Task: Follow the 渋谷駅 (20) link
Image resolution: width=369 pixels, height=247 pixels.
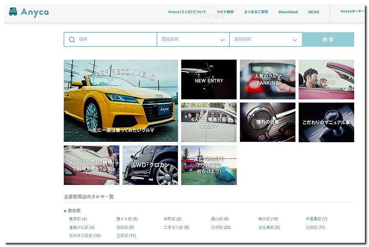Action: [221, 227]
